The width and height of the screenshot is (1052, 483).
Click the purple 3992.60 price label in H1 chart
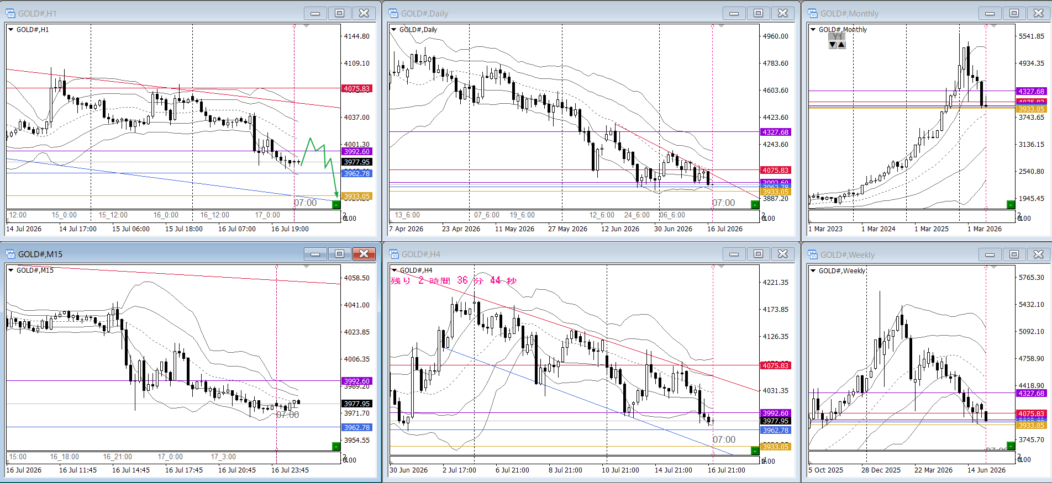[x=357, y=152]
